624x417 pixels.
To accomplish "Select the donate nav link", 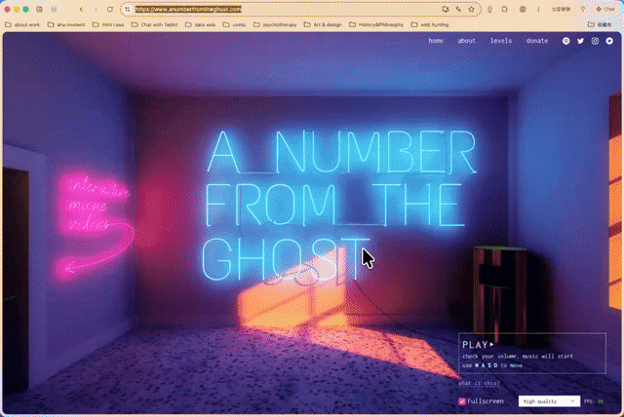I will (x=537, y=41).
